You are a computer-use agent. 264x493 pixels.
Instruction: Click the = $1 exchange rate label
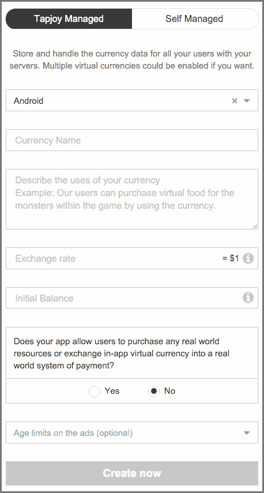231,258
